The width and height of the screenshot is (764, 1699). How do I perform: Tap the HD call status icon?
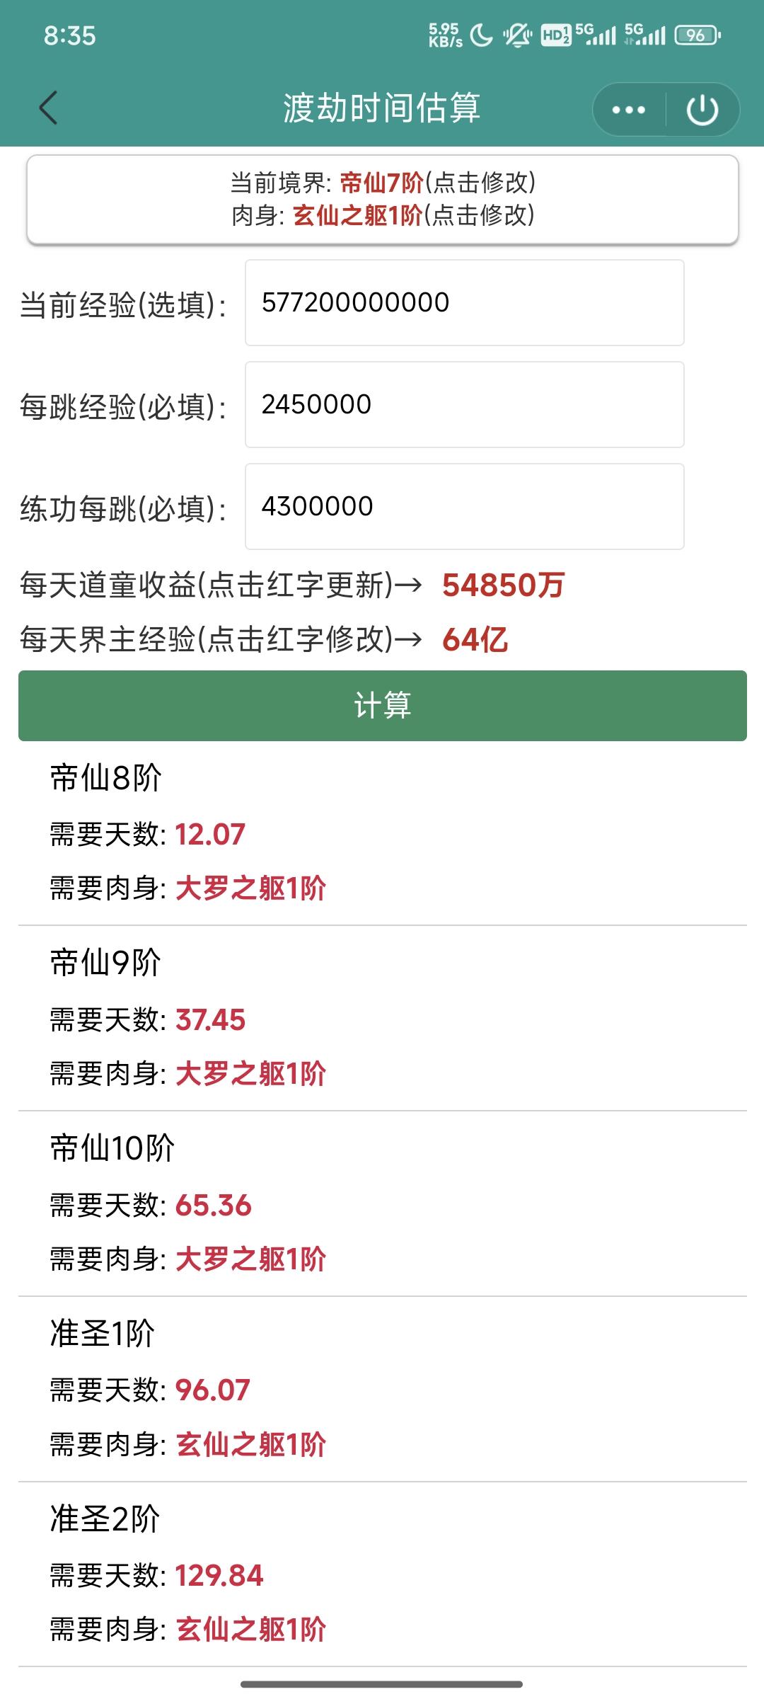[x=556, y=35]
